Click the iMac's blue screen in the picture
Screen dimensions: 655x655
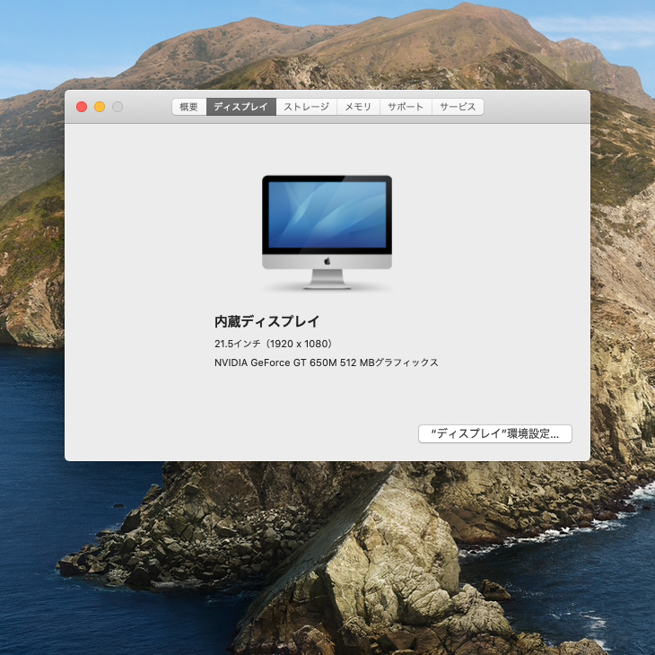tap(327, 214)
